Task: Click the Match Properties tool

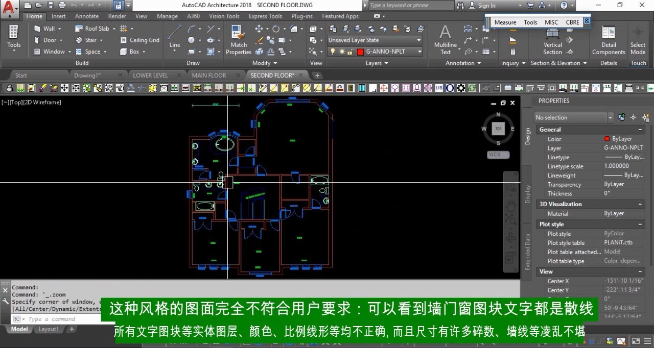Action: (x=239, y=40)
